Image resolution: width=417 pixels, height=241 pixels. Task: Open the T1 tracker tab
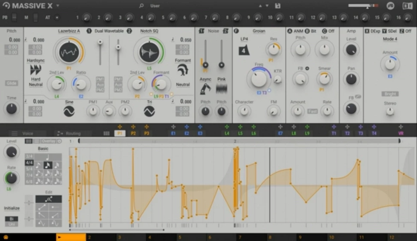coord(334,134)
